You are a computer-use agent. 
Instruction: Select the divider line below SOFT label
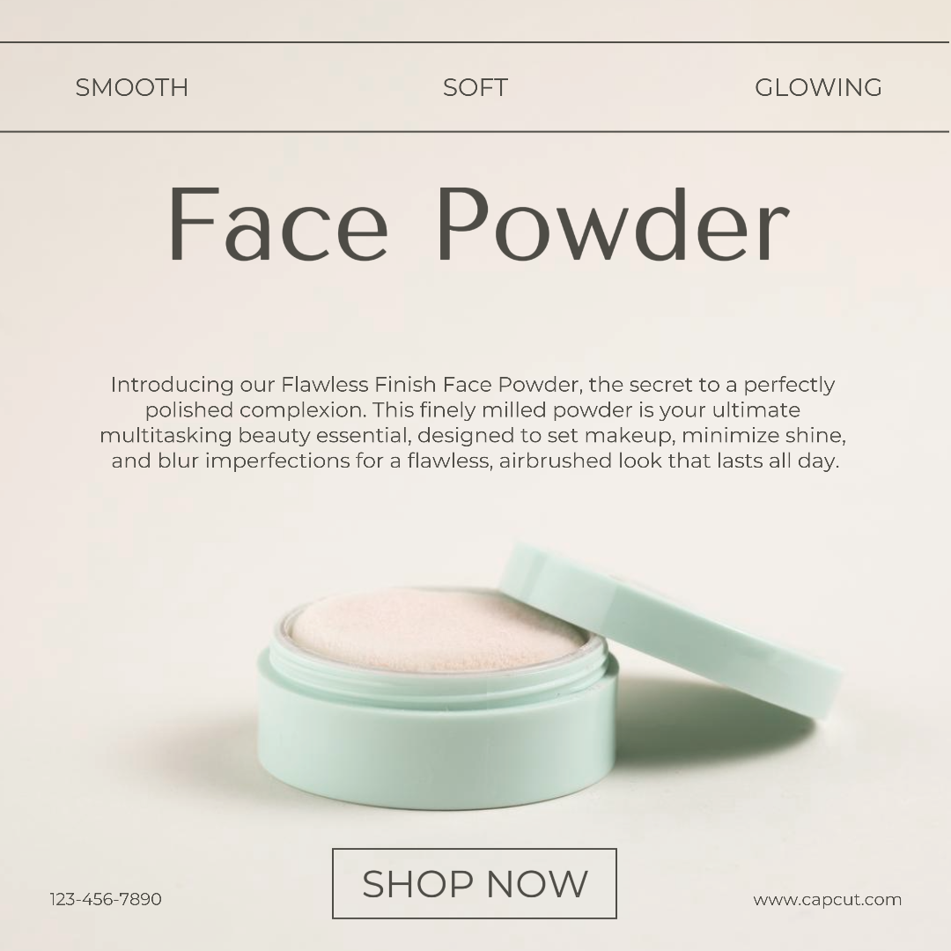pyautogui.click(x=475, y=131)
